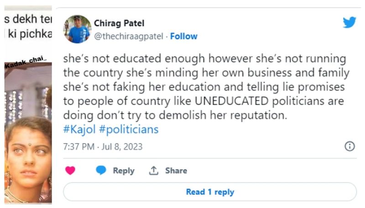Open the #Kajol hashtag
Image resolution: width=365 pixels, height=208 pixels.
tap(79, 129)
